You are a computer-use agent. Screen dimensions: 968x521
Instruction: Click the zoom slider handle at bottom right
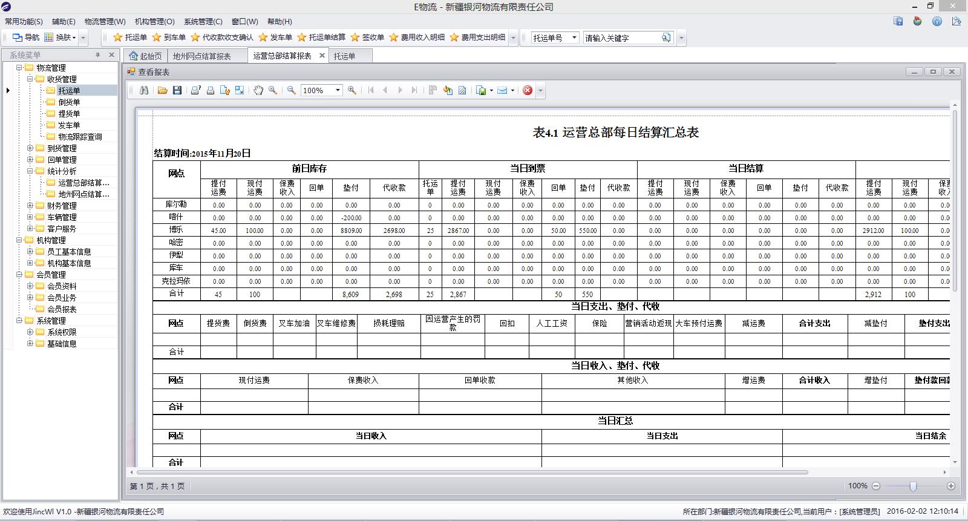click(x=913, y=486)
